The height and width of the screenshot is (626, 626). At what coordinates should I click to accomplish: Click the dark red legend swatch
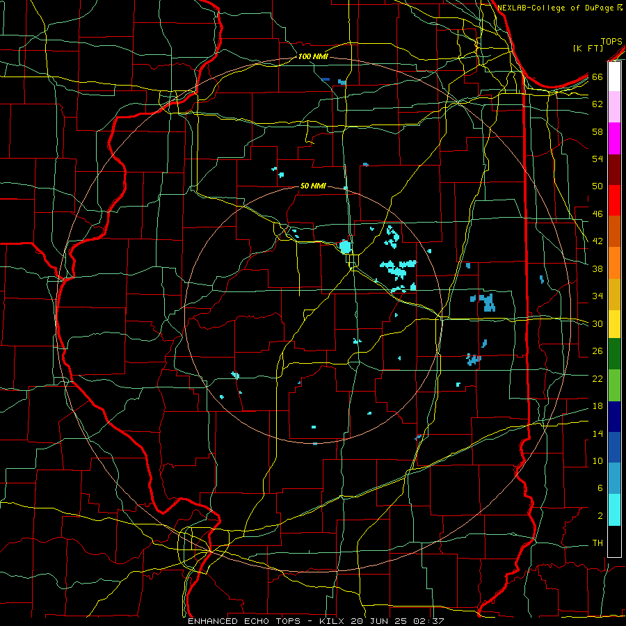pyautogui.click(x=614, y=170)
